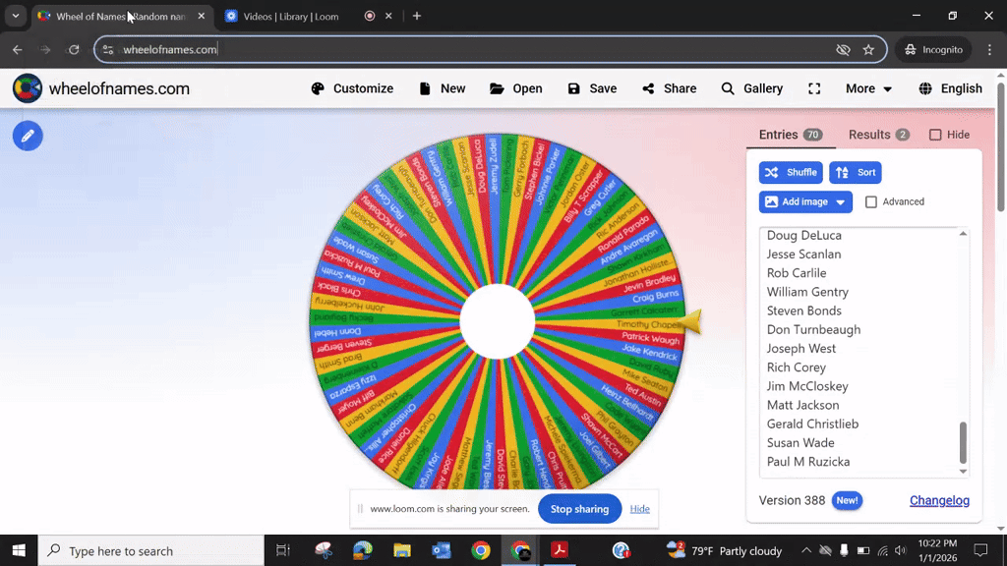Open Snipping Tool from taskbar
The height and width of the screenshot is (566, 1007).
tap(324, 550)
